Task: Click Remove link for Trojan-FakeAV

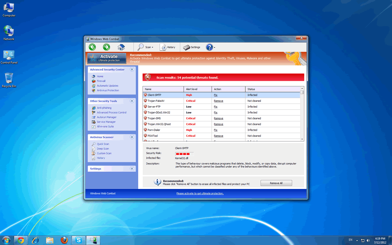Action: coord(218,101)
